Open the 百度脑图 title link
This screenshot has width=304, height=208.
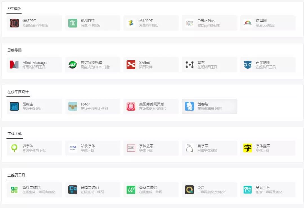[263, 62]
